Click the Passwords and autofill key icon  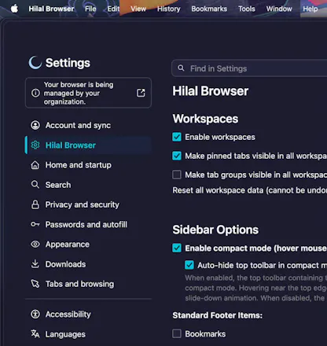click(x=35, y=224)
